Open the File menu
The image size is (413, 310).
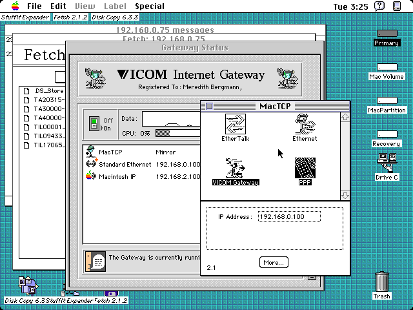[34, 6]
